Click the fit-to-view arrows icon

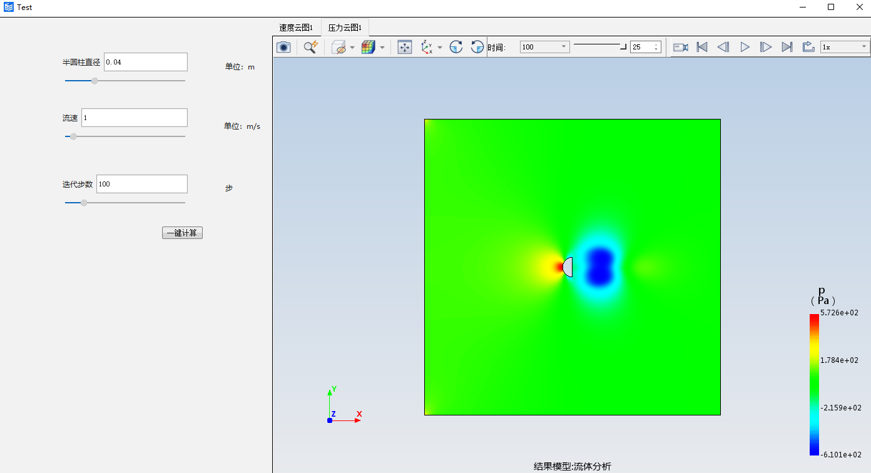click(405, 47)
